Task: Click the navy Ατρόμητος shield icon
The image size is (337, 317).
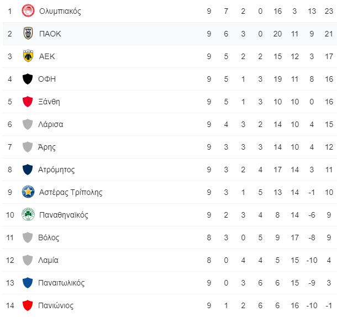Action: click(28, 170)
